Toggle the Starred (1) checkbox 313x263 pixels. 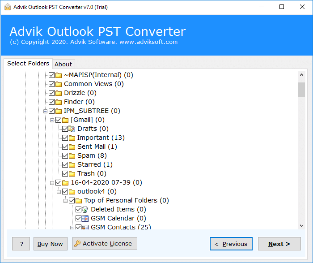(65, 165)
